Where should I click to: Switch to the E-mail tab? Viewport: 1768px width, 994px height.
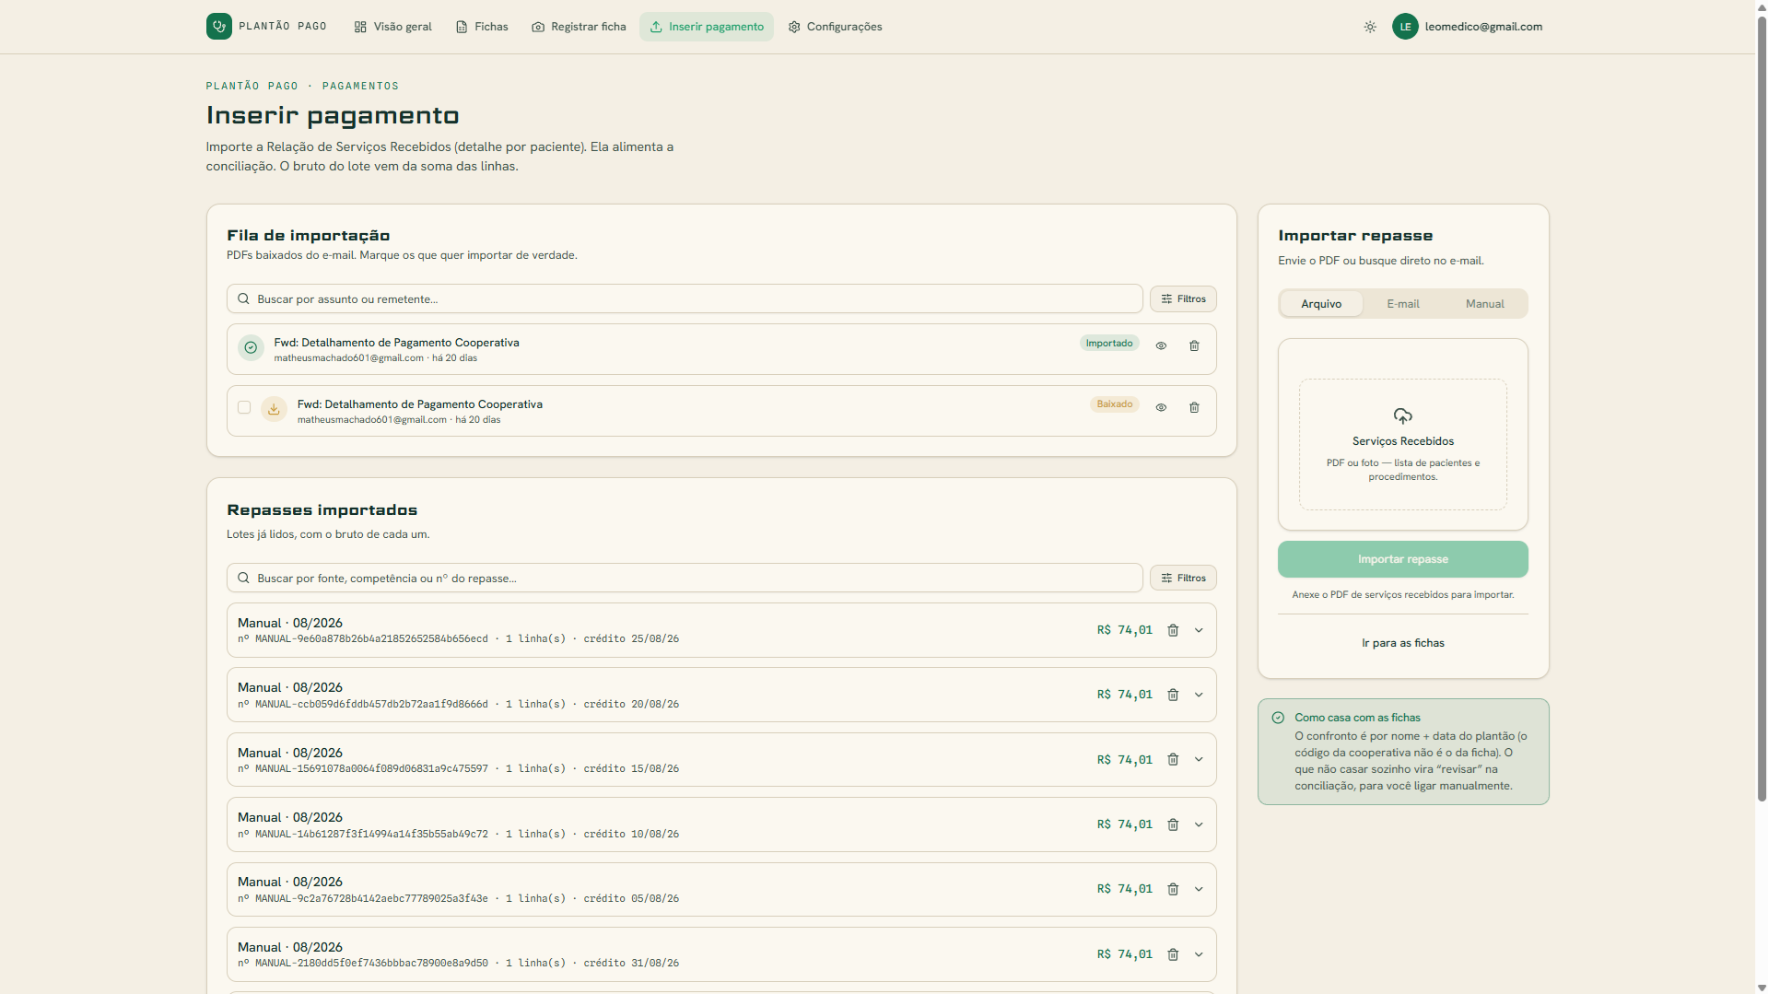pyautogui.click(x=1403, y=304)
